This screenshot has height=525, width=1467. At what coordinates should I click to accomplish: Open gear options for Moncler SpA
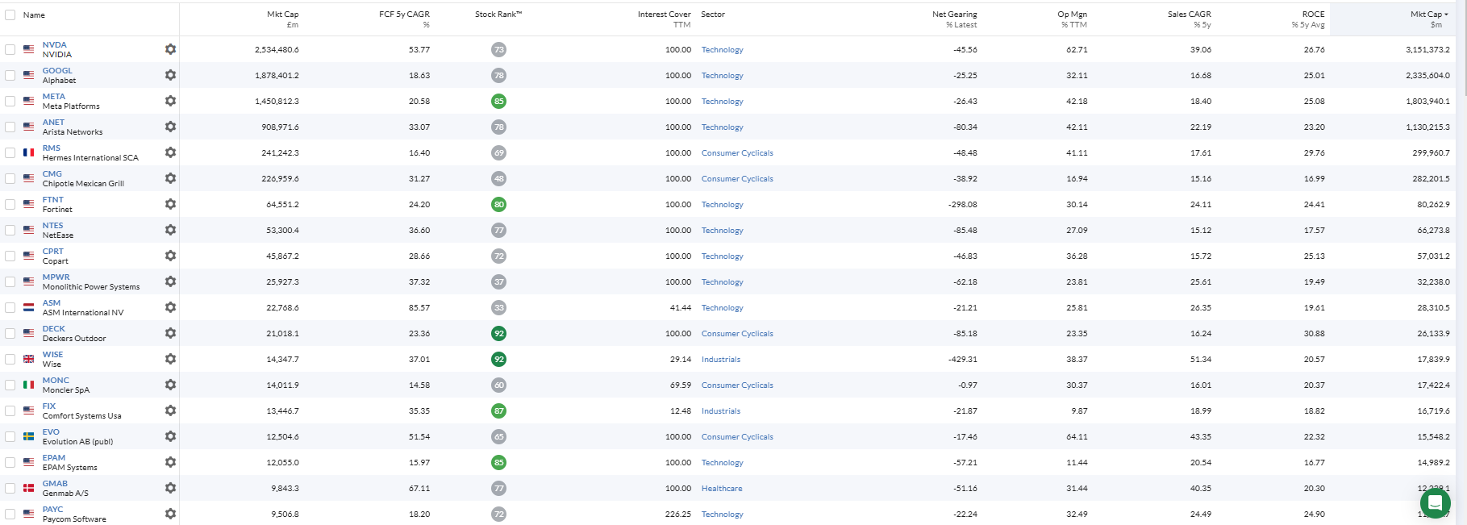[x=170, y=385]
